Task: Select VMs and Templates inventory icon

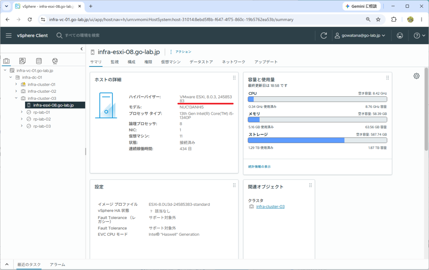Action: coord(23,61)
